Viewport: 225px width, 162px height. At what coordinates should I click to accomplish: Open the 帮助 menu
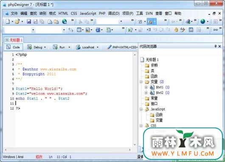pyautogui.click(x=178, y=14)
